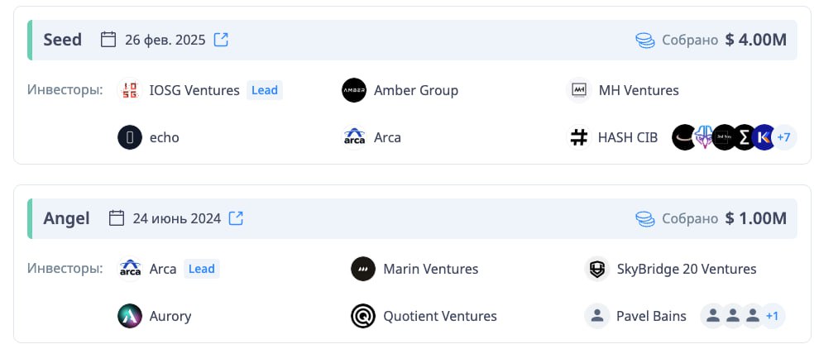Open the Angel round external link icon
Image resolution: width=819 pixels, height=349 pixels.
236,218
